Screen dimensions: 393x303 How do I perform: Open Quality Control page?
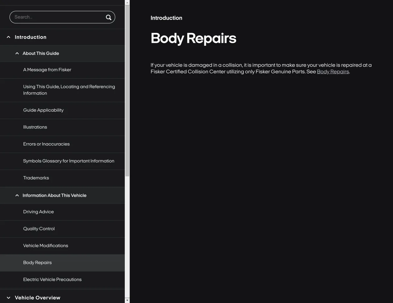point(39,229)
